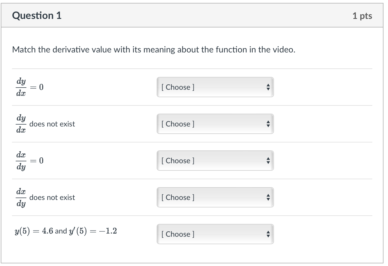
Task: Click the dy/dx fraction in the second row
Action: click(21, 124)
